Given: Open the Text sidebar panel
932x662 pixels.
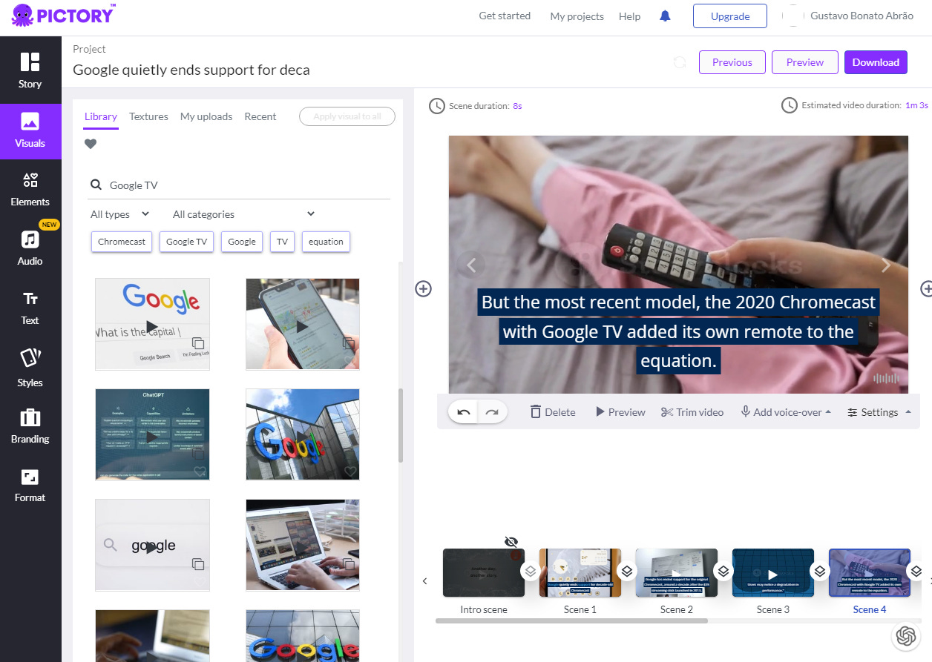Looking at the screenshot, I should [x=30, y=308].
